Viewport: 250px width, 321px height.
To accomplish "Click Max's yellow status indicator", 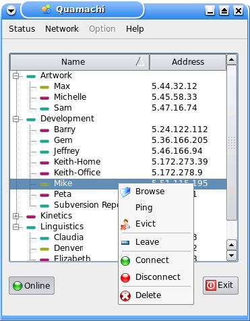I will (x=44, y=87).
